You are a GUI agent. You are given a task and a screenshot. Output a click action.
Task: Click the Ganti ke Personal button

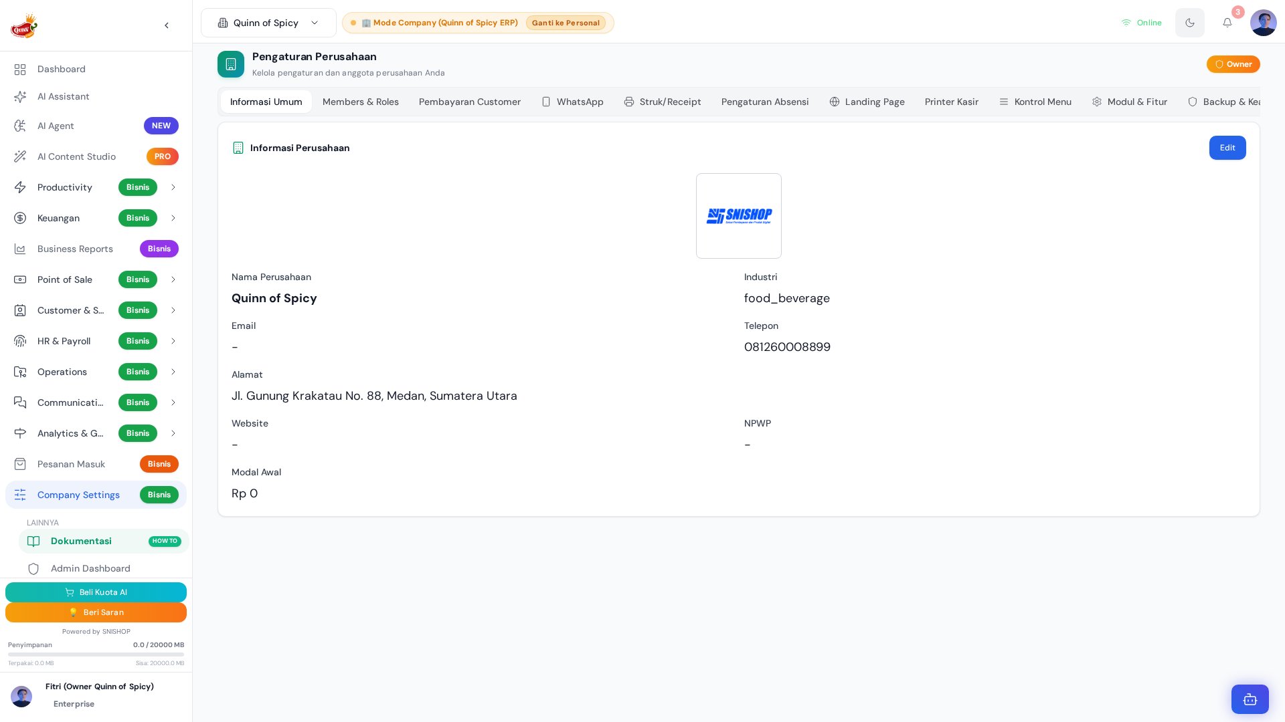pyautogui.click(x=566, y=23)
